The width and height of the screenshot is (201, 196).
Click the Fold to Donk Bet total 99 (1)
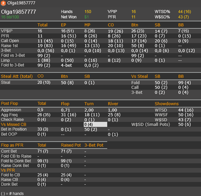[x=43, y=161]
